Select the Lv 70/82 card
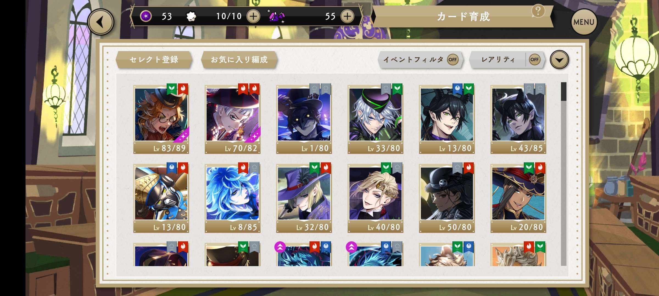 point(233,119)
